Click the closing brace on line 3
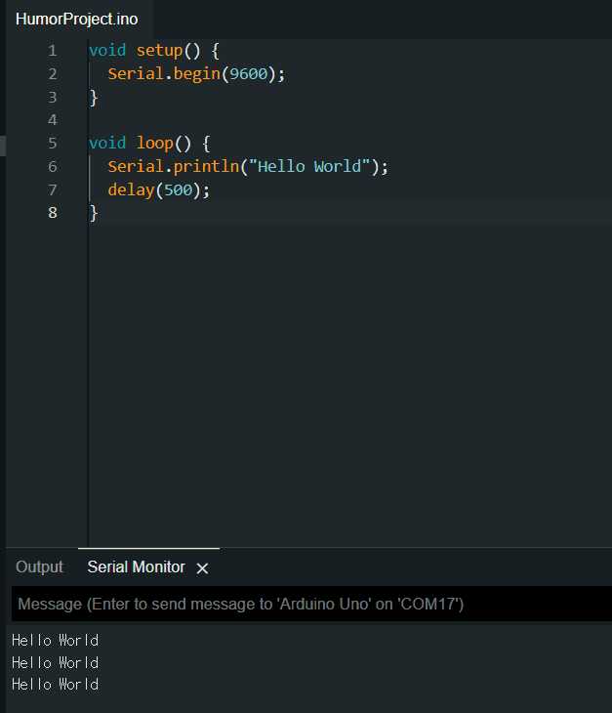The width and height of the screenshot is (612, 713). tap(94, 97)
